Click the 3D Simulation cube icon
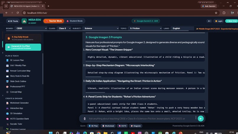 pos(7,114)
